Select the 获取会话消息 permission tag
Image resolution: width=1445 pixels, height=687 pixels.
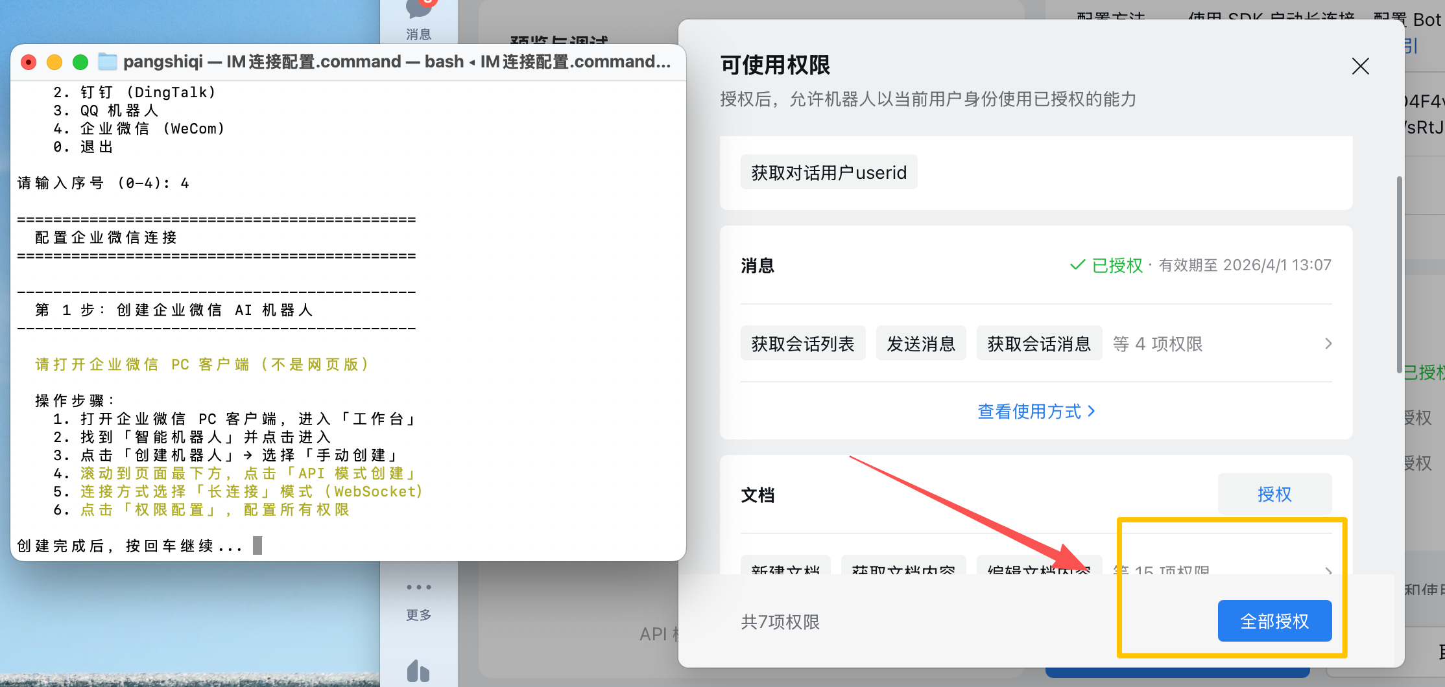tap(1039, 343)
